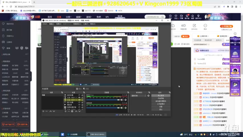Move source up in the Sources list
This screenshot has width=243, height=137.
[x=76, y=111]
